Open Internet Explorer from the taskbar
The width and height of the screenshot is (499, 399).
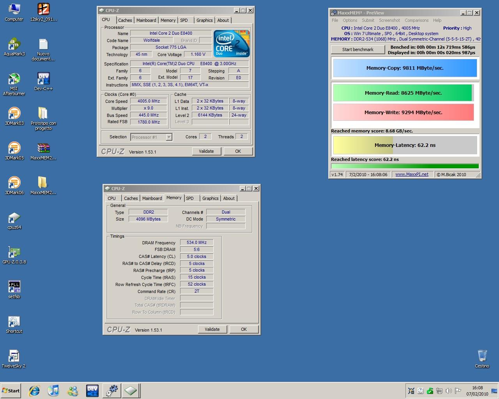pyautogui.click(x=35, y=390)
